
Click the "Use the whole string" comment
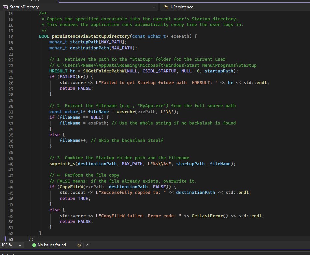click(x=174, y=123)
